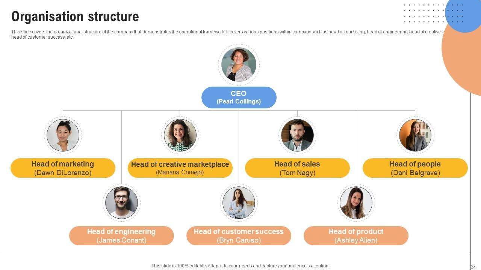481x270 pixels.
Task: Click the blue CEO label box
Action: pyautogui.click(x=239, y=97)
